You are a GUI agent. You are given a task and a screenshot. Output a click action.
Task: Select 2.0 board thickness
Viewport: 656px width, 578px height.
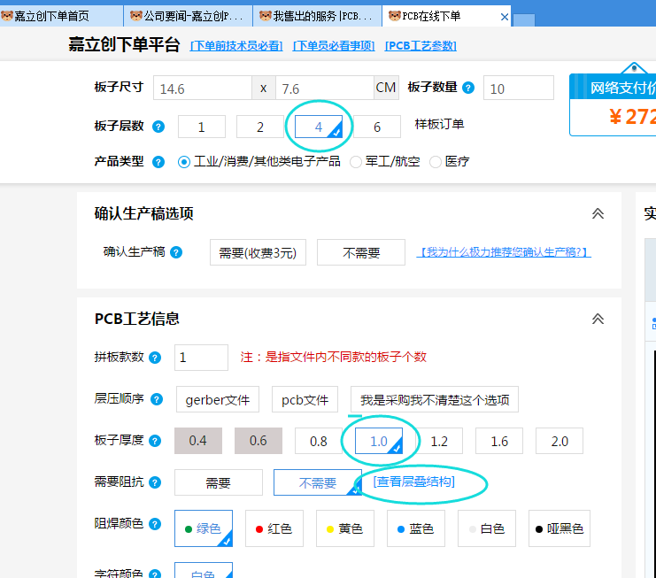click(x=560, y=441)
